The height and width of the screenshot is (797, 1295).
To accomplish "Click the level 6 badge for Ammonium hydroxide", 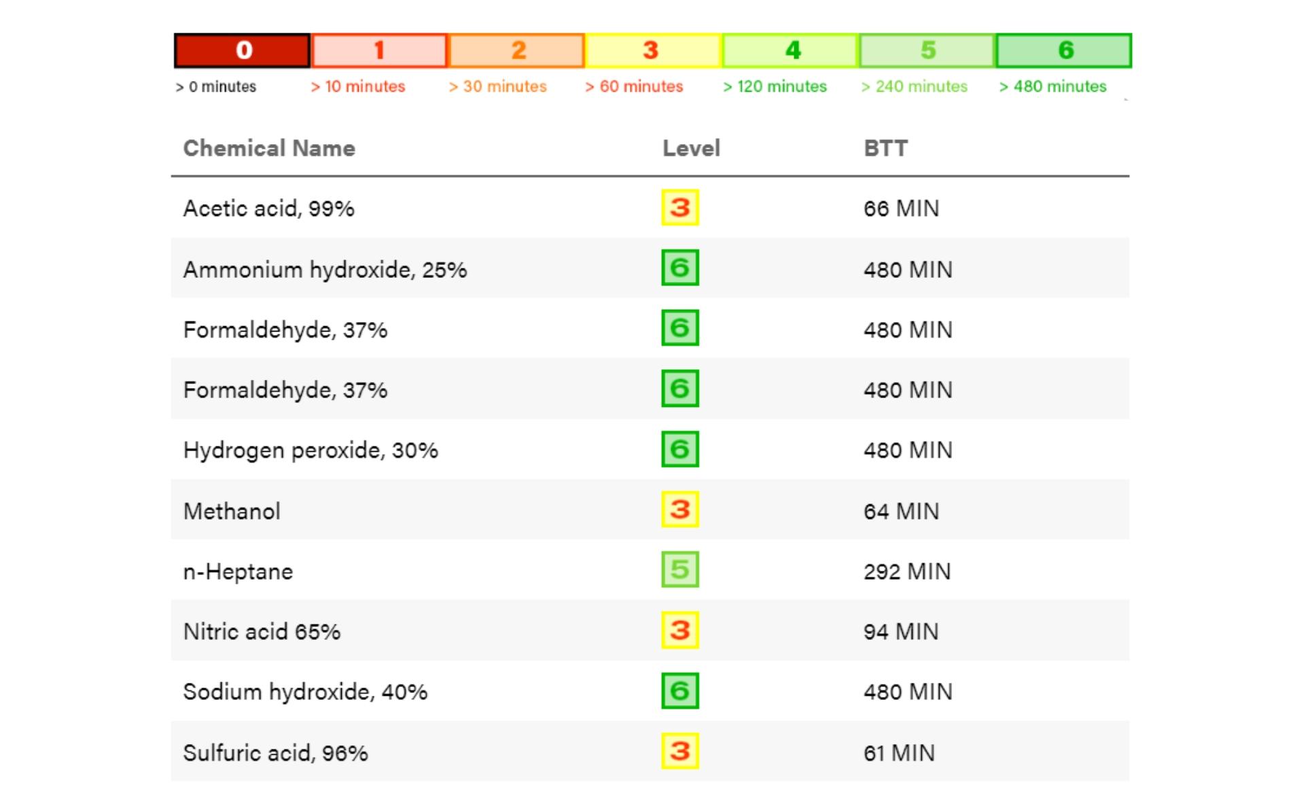I will [x=679, y=268].
